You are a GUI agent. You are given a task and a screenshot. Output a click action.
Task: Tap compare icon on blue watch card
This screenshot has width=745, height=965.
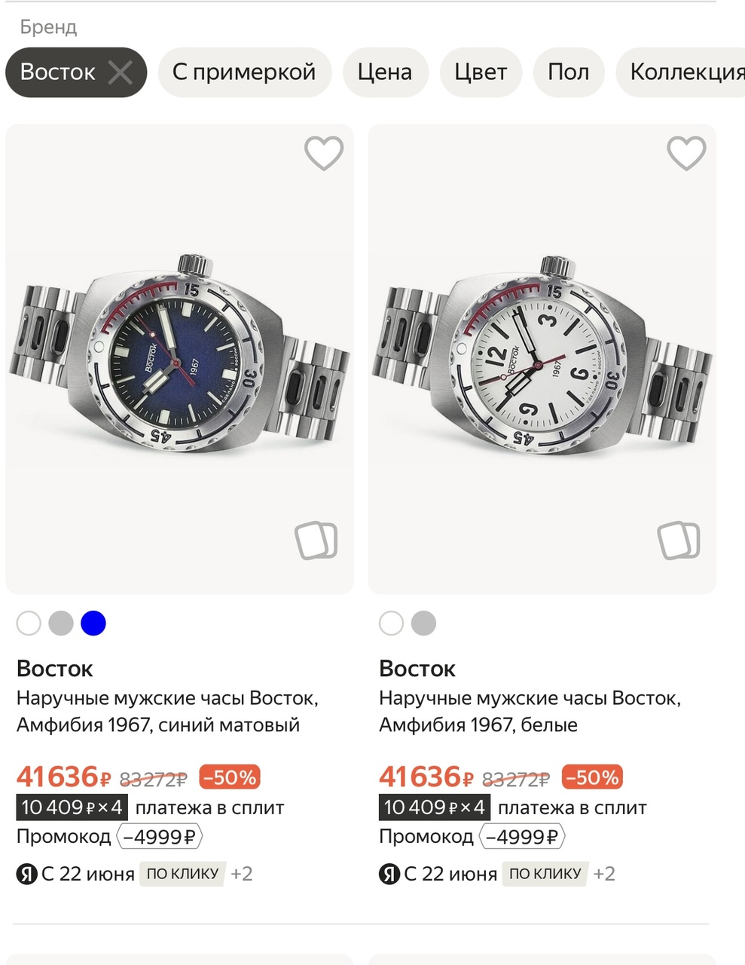click(x=316, y=540)
